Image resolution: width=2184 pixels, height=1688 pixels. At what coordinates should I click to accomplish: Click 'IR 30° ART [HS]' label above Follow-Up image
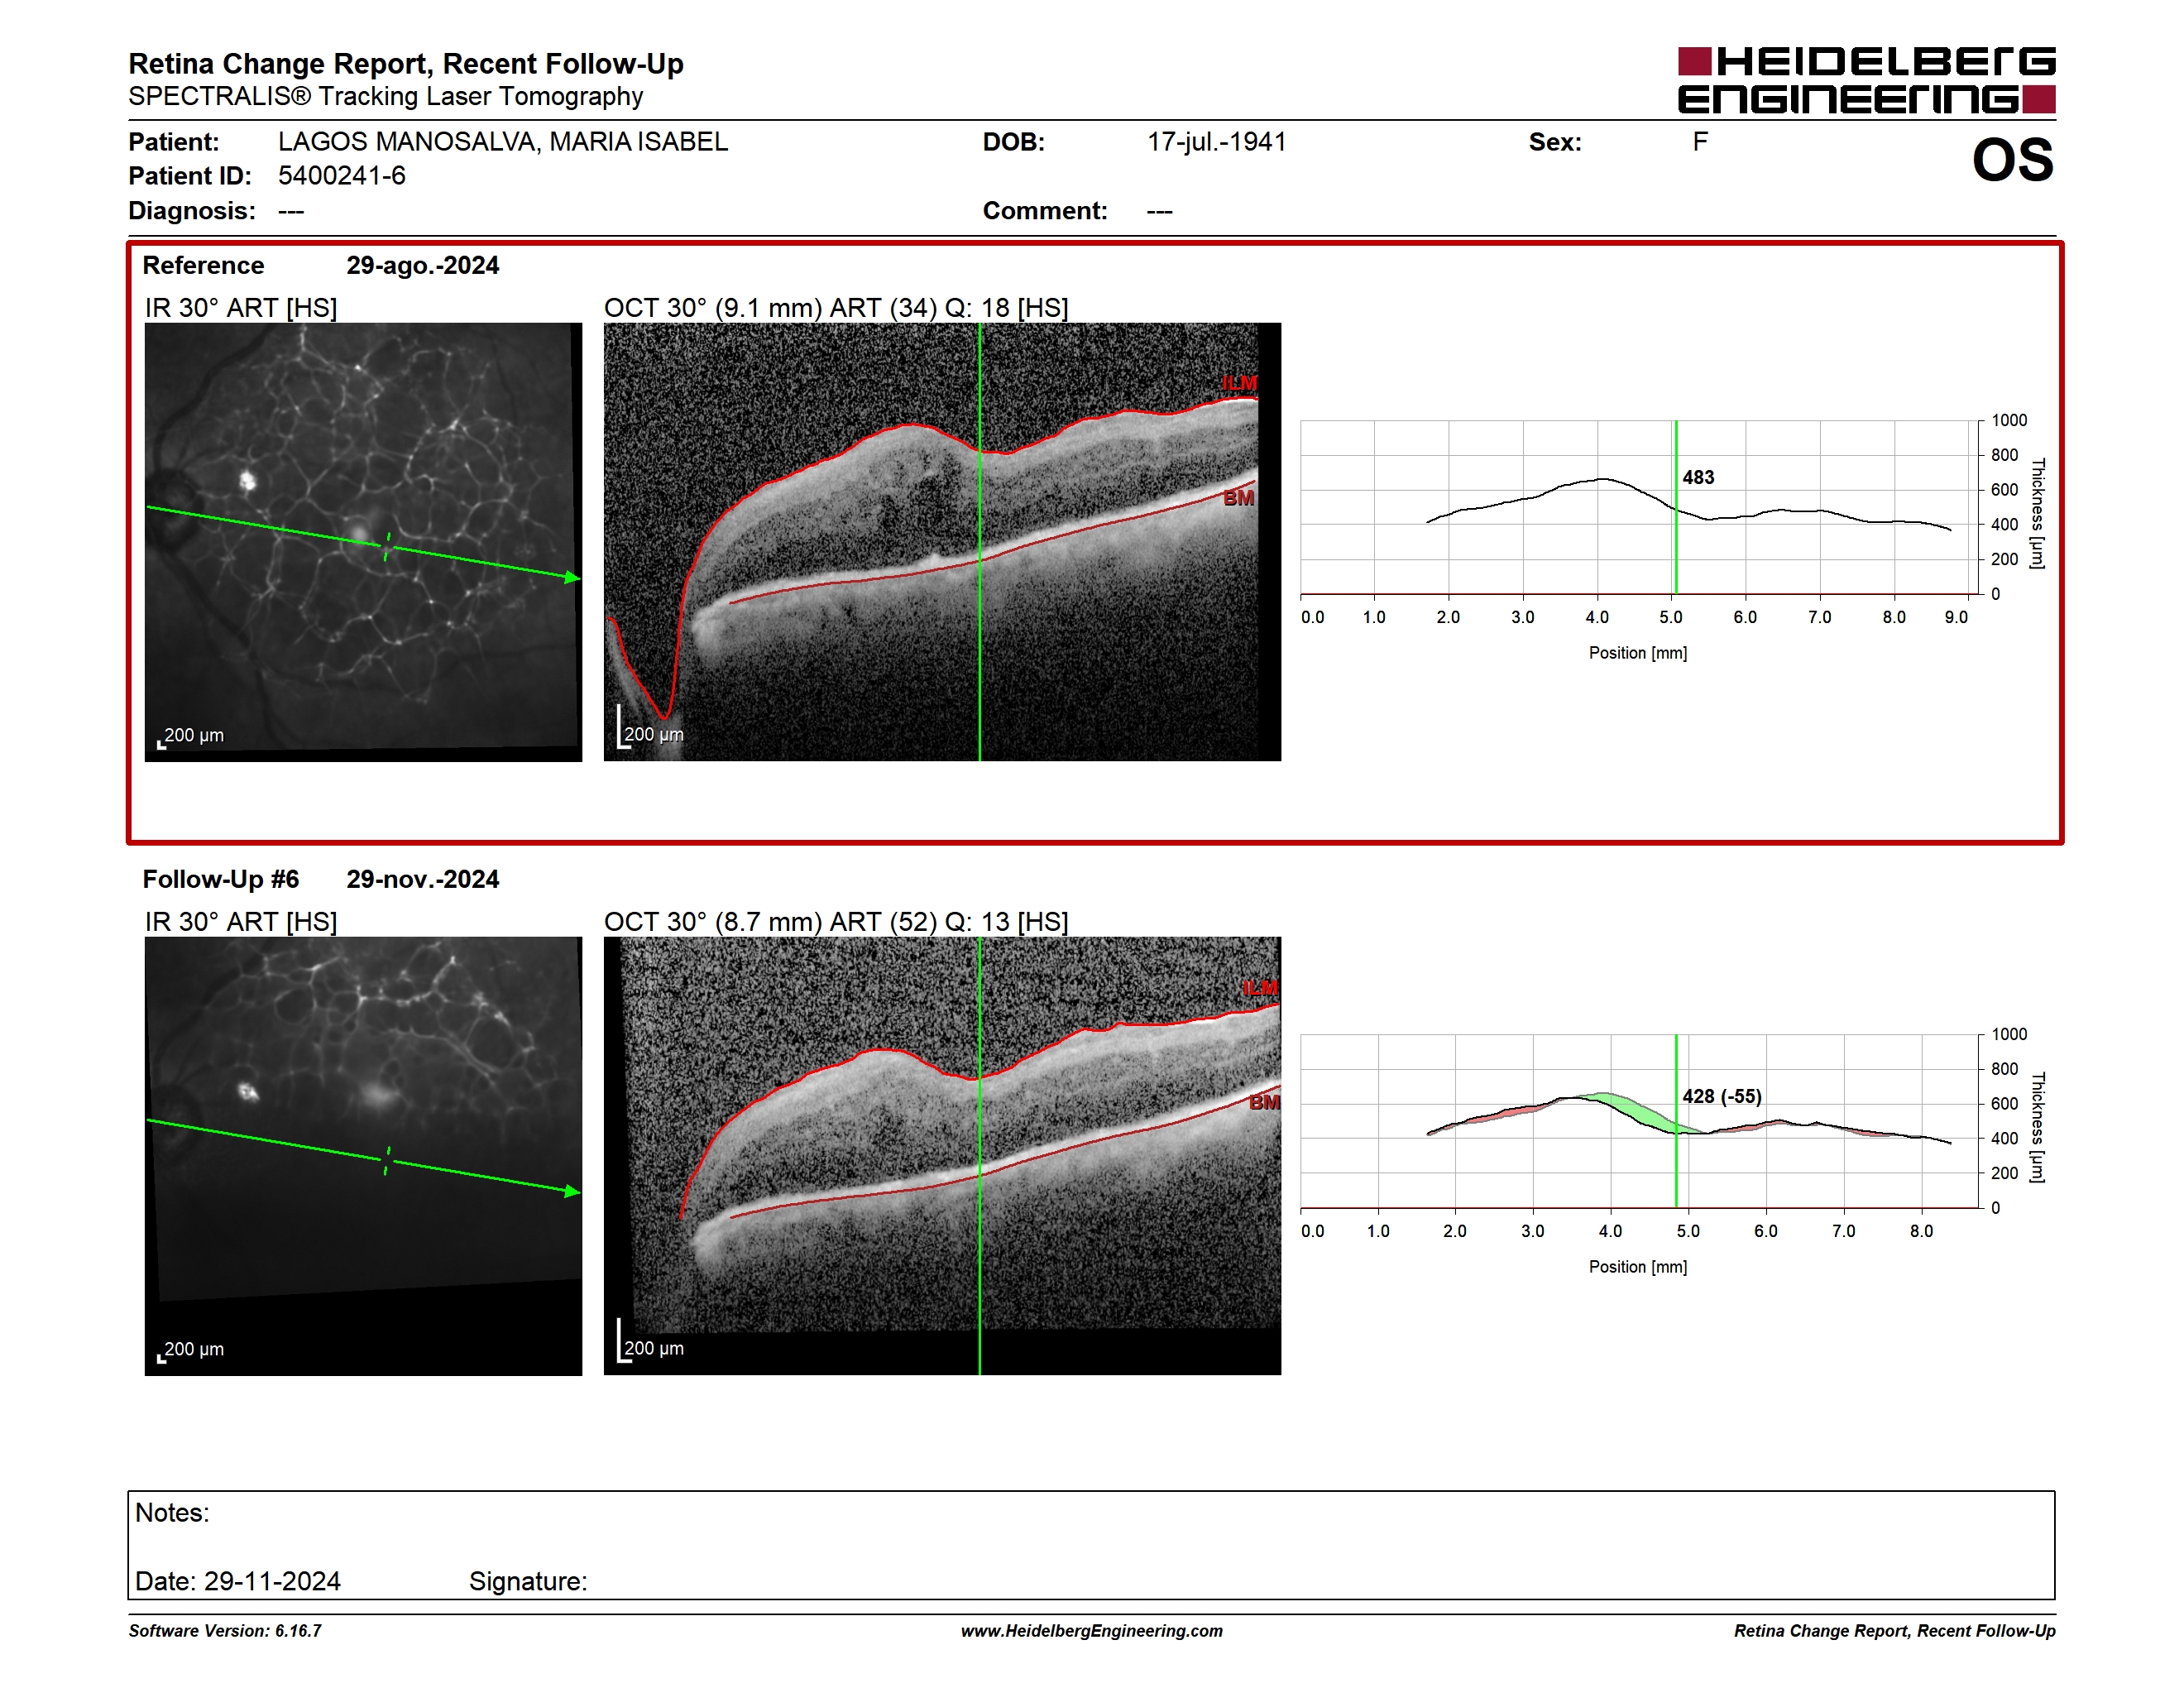241,922
